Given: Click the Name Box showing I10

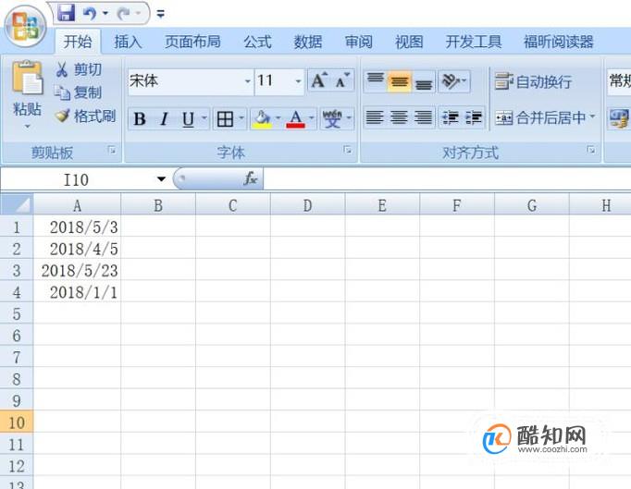Looking at the screenshot, I should (x=77, y=179).
